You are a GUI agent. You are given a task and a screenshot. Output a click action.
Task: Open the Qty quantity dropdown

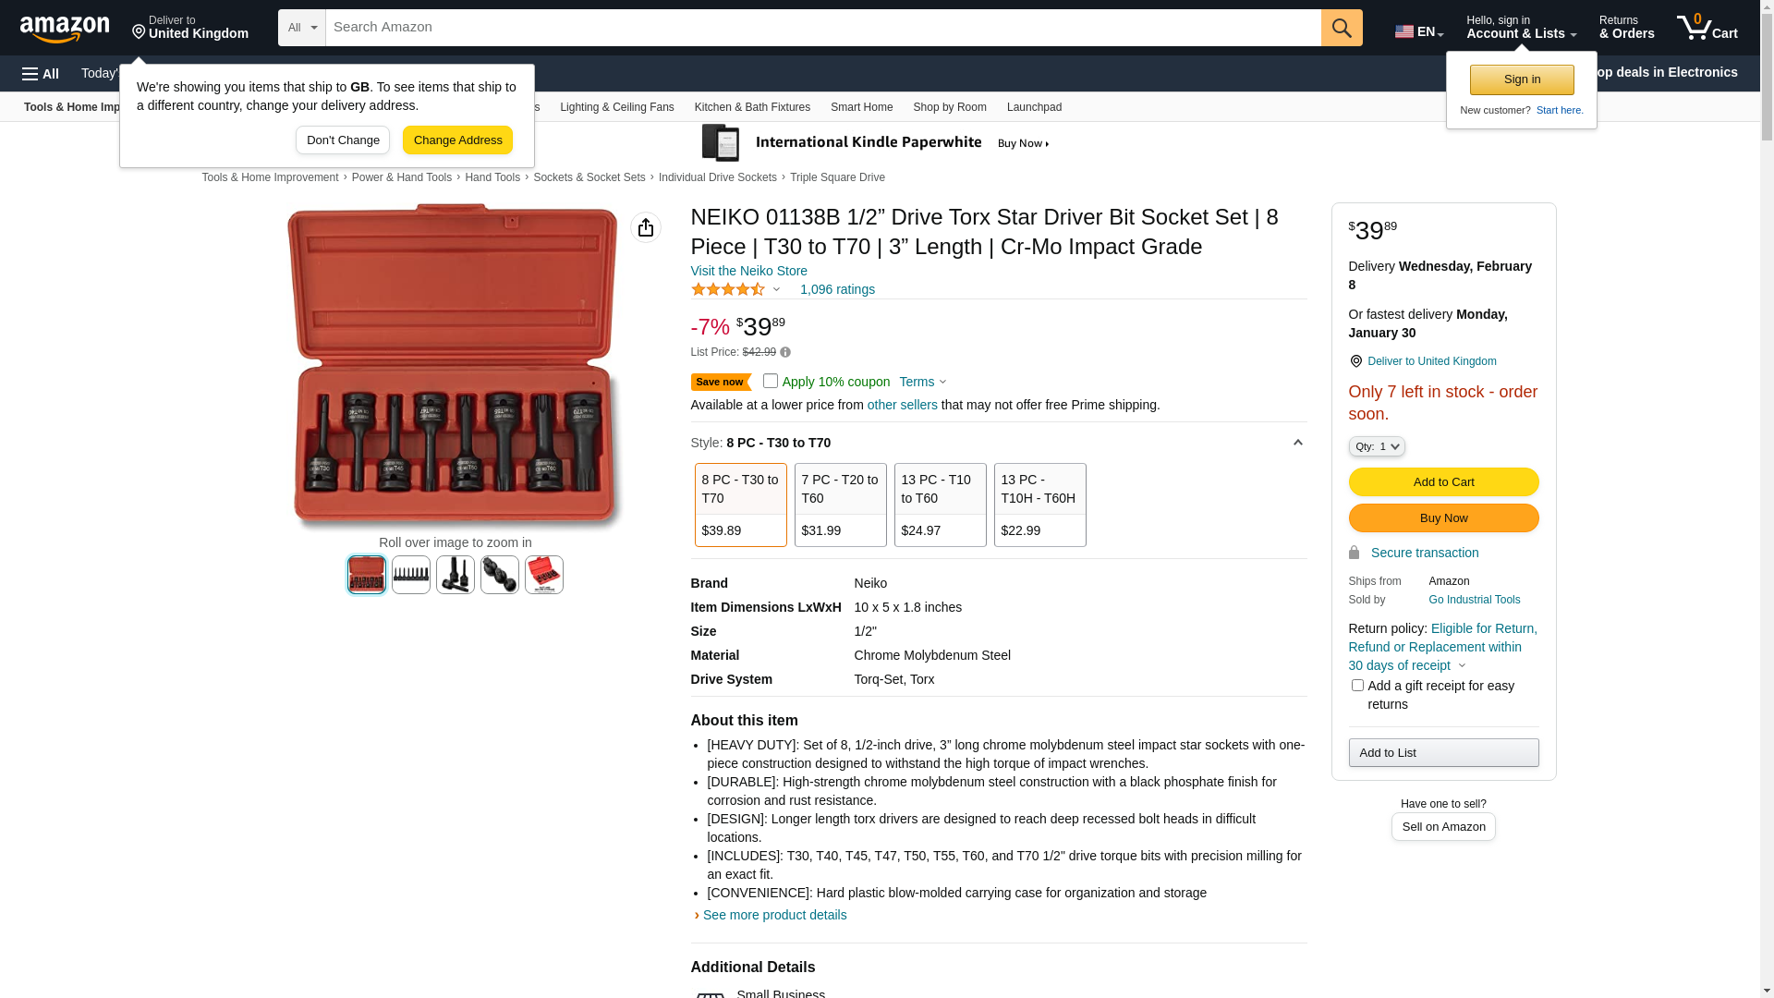[x=1376, y=446]
